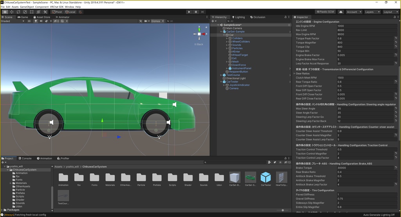This screenshot has width=401, height=217.
Task: Toggle scene visibility hidden objects counter
Action: point(56,21)
